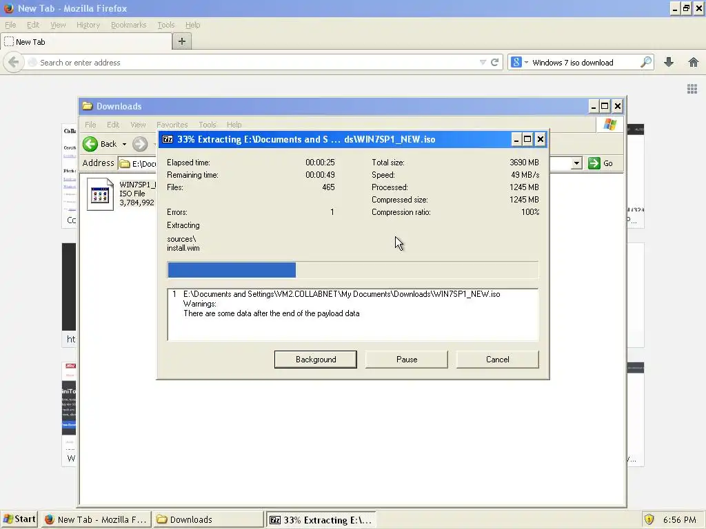Viewport: 706px width, 529px height.
Task: Click 'There are some data after' warning text
Action: click(272, 313)
